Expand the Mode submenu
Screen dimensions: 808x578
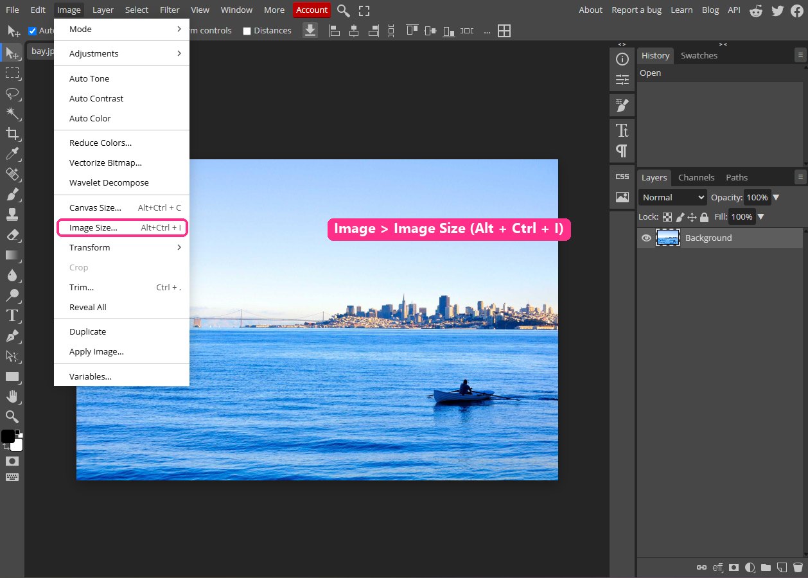click(121, 29)
